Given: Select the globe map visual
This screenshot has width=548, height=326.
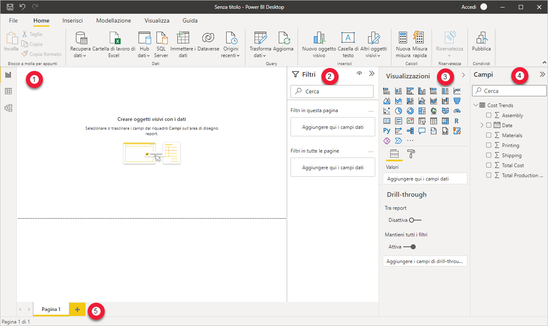Looking at the screenshot, I should (x=433, y=110).
